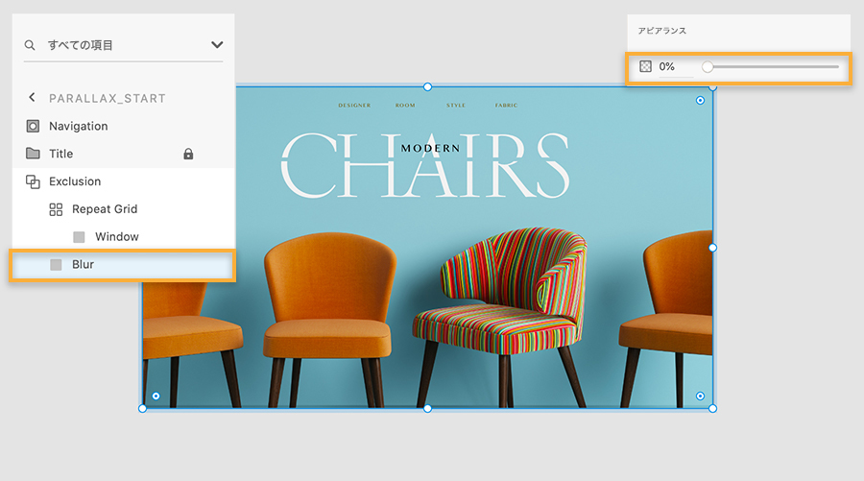Click the ROOM nav link
The width and height of the screenshot is (864, 481).
point(405,106)
